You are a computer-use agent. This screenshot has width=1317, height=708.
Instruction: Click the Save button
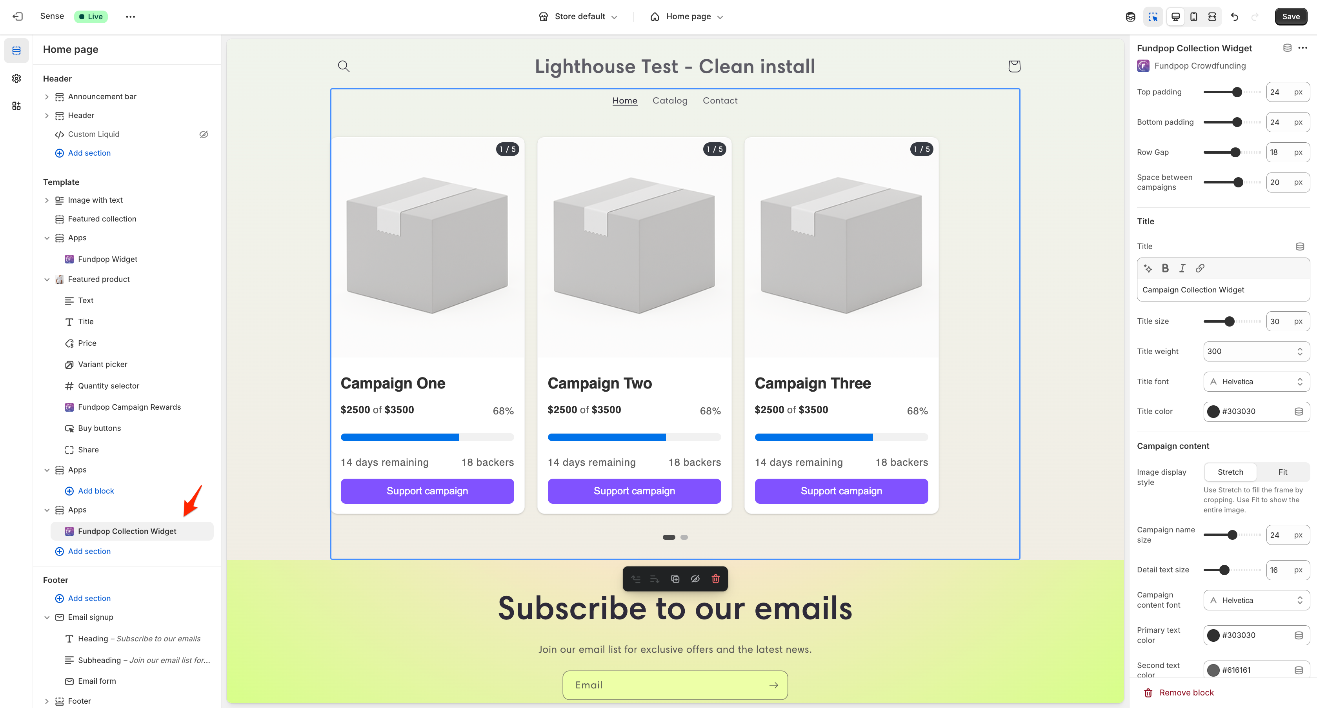coord(1290,16)
